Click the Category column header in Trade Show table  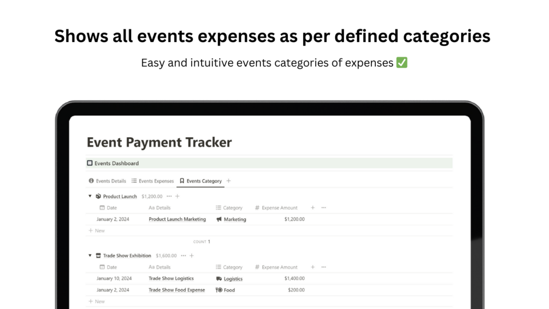(229, 267)
